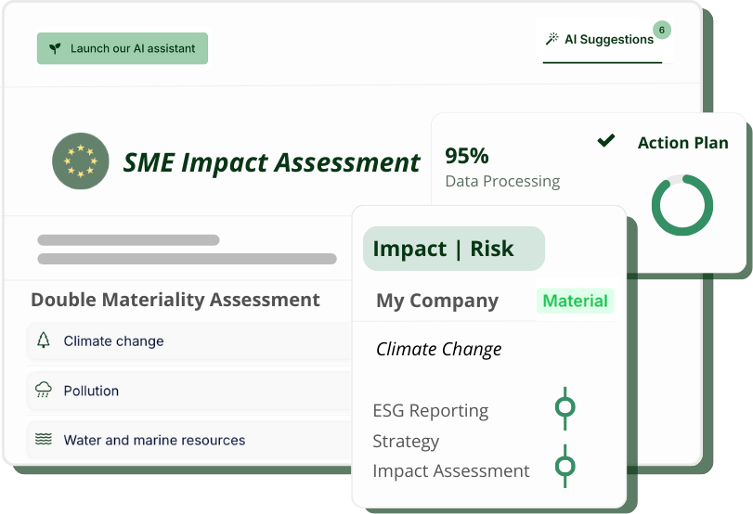Click the magic wand AI Suggestions icon
753x514 pixels.
point(552,39)
